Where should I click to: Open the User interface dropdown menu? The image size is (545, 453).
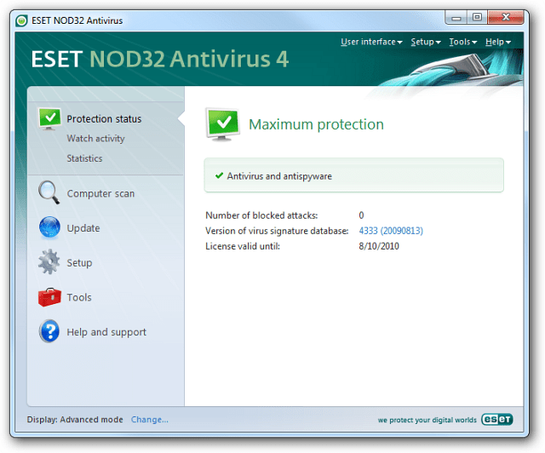pyautogui.click(x=371, y=42)
